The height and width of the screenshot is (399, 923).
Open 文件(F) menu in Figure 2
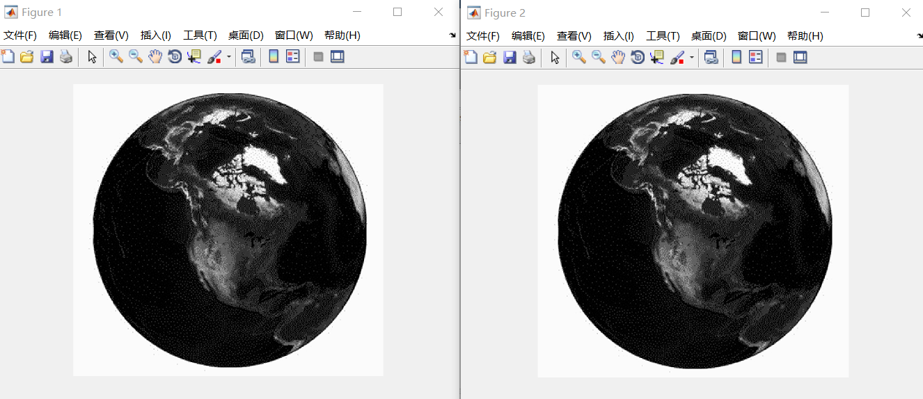point(483,35)
